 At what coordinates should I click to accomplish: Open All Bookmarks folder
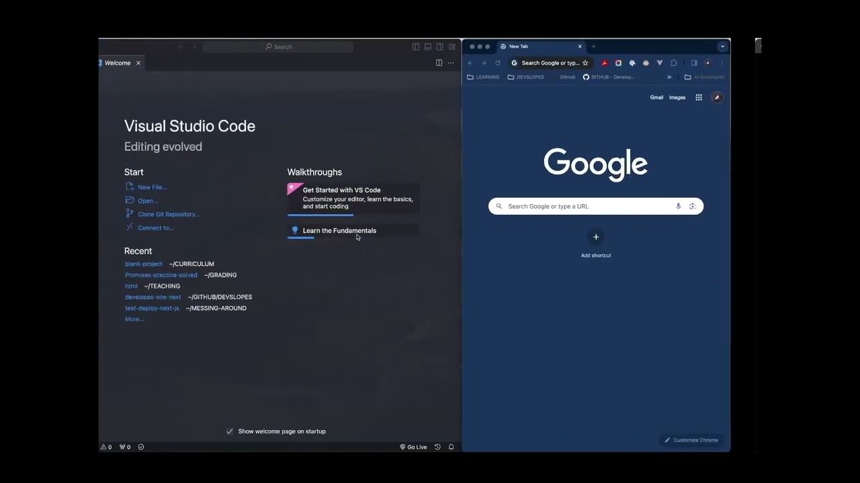tap(704, 77)
